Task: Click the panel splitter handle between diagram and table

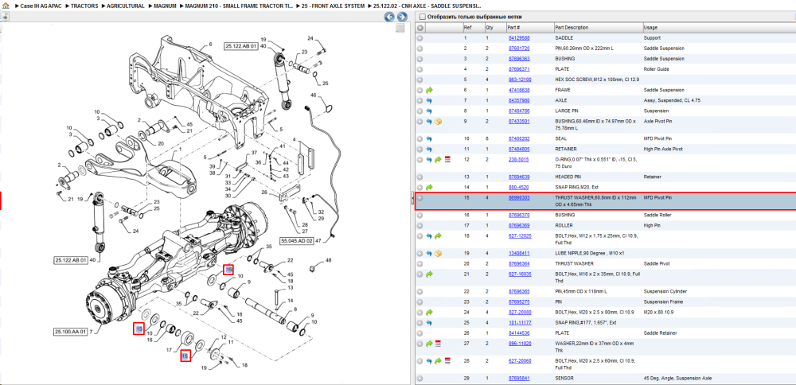Action: pyautogui.click(x=412, y=200)
